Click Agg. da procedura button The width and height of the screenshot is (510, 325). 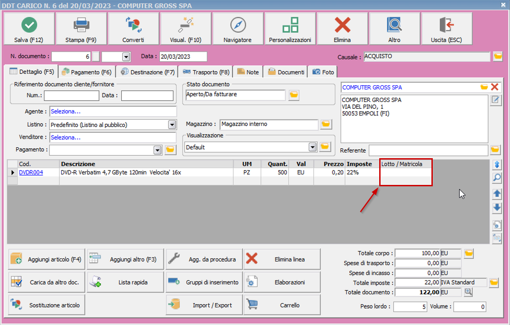204,259
